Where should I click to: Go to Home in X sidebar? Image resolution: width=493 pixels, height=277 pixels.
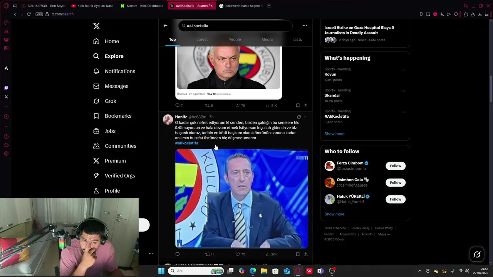(x=106, y=41)
